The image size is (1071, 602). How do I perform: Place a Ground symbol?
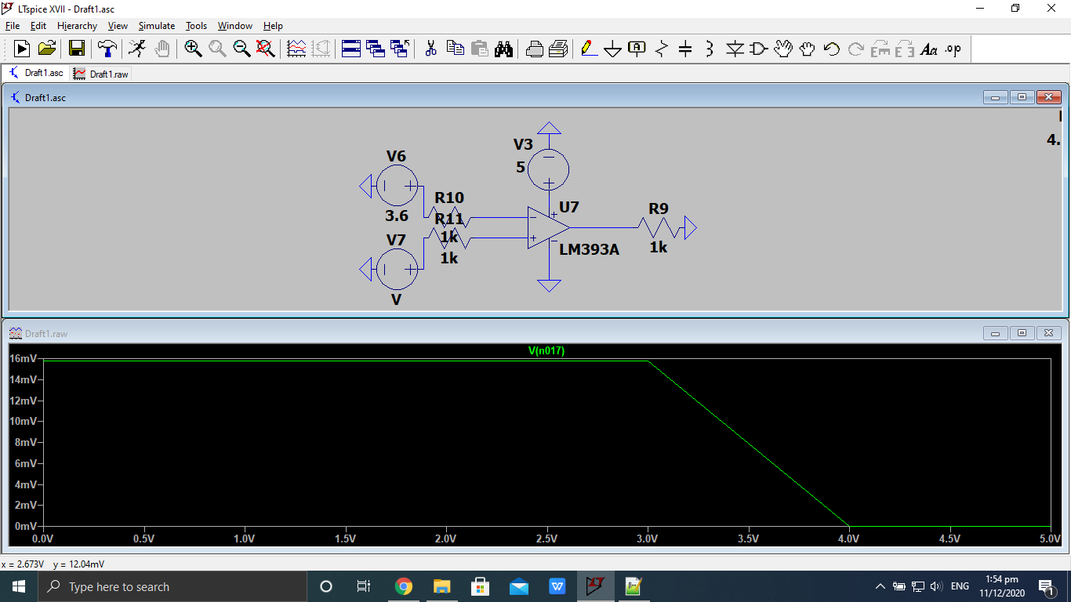(x=613, y=49)
